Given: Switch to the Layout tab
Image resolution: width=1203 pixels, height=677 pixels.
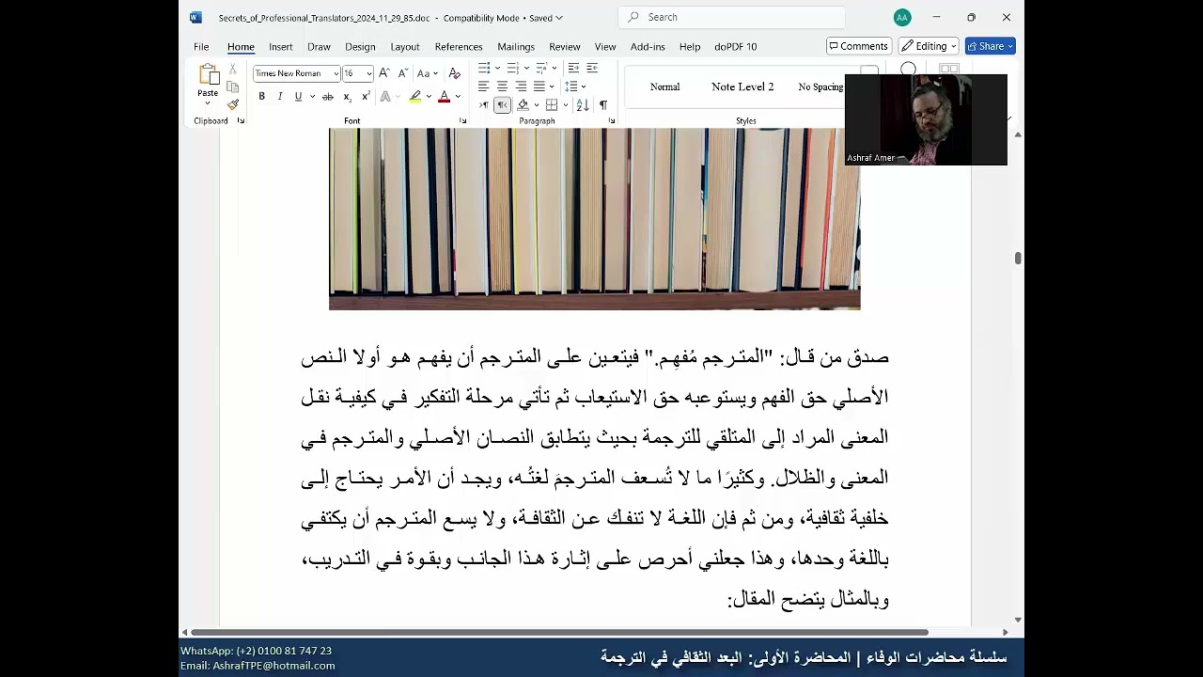Looking at the screenshot, I should (405, 46).
